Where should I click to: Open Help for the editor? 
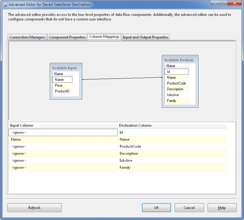coord(222,207)
